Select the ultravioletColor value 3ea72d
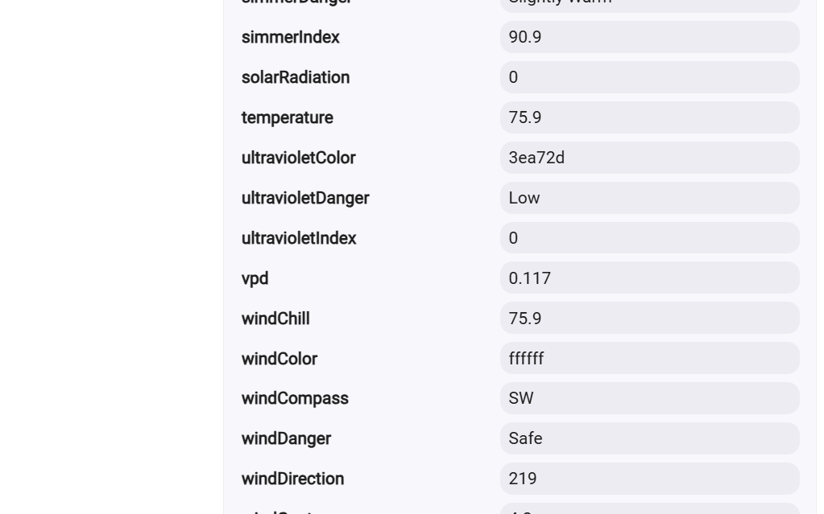 pos(649,158)
